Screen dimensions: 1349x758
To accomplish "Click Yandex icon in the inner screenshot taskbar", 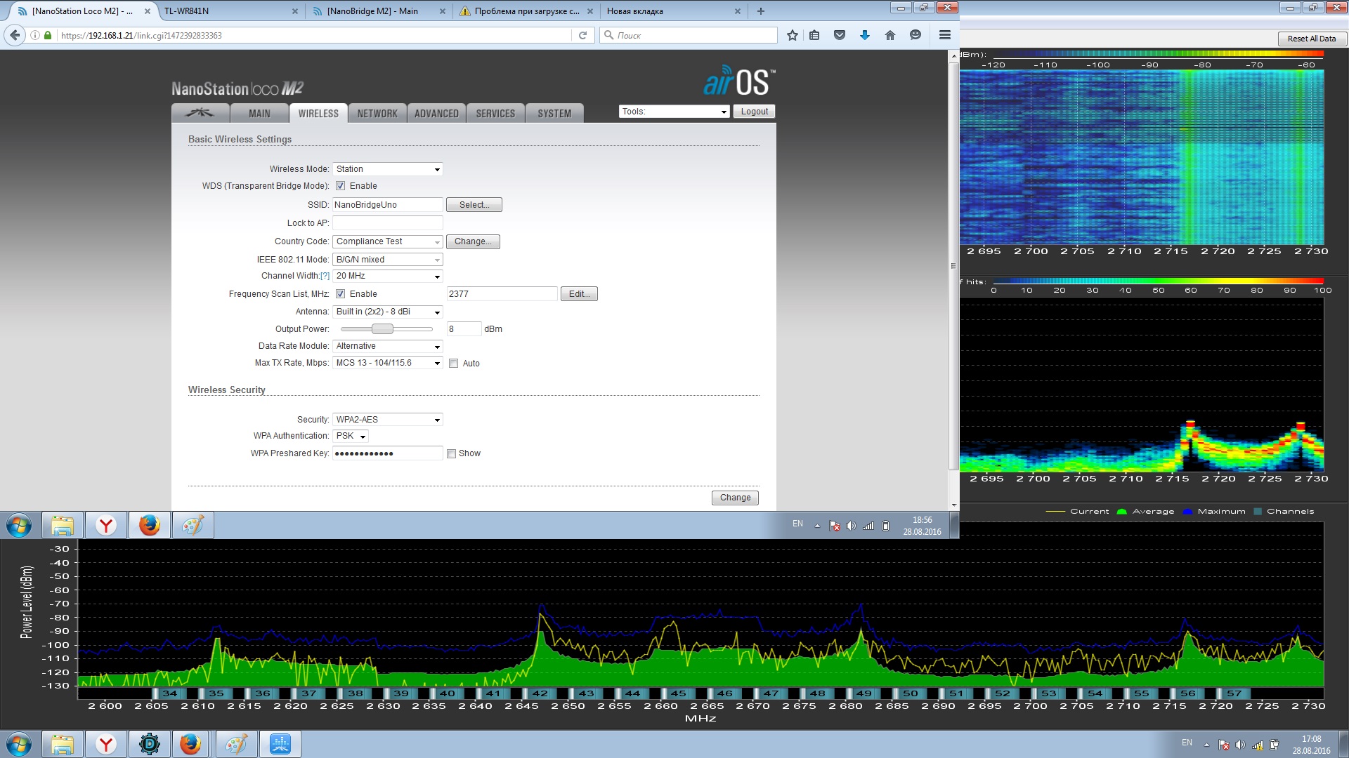I will click(106, 525).
